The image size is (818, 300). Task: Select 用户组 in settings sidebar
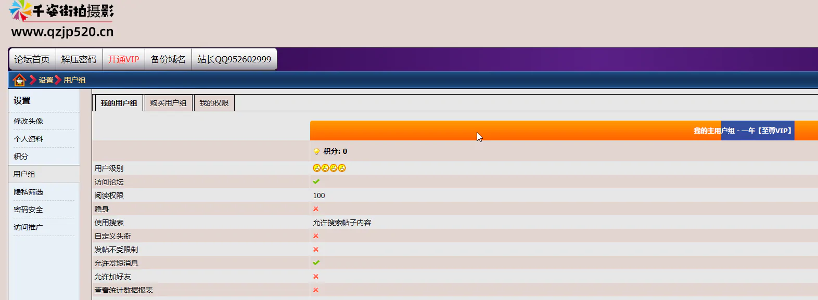[x=24, y=174]
